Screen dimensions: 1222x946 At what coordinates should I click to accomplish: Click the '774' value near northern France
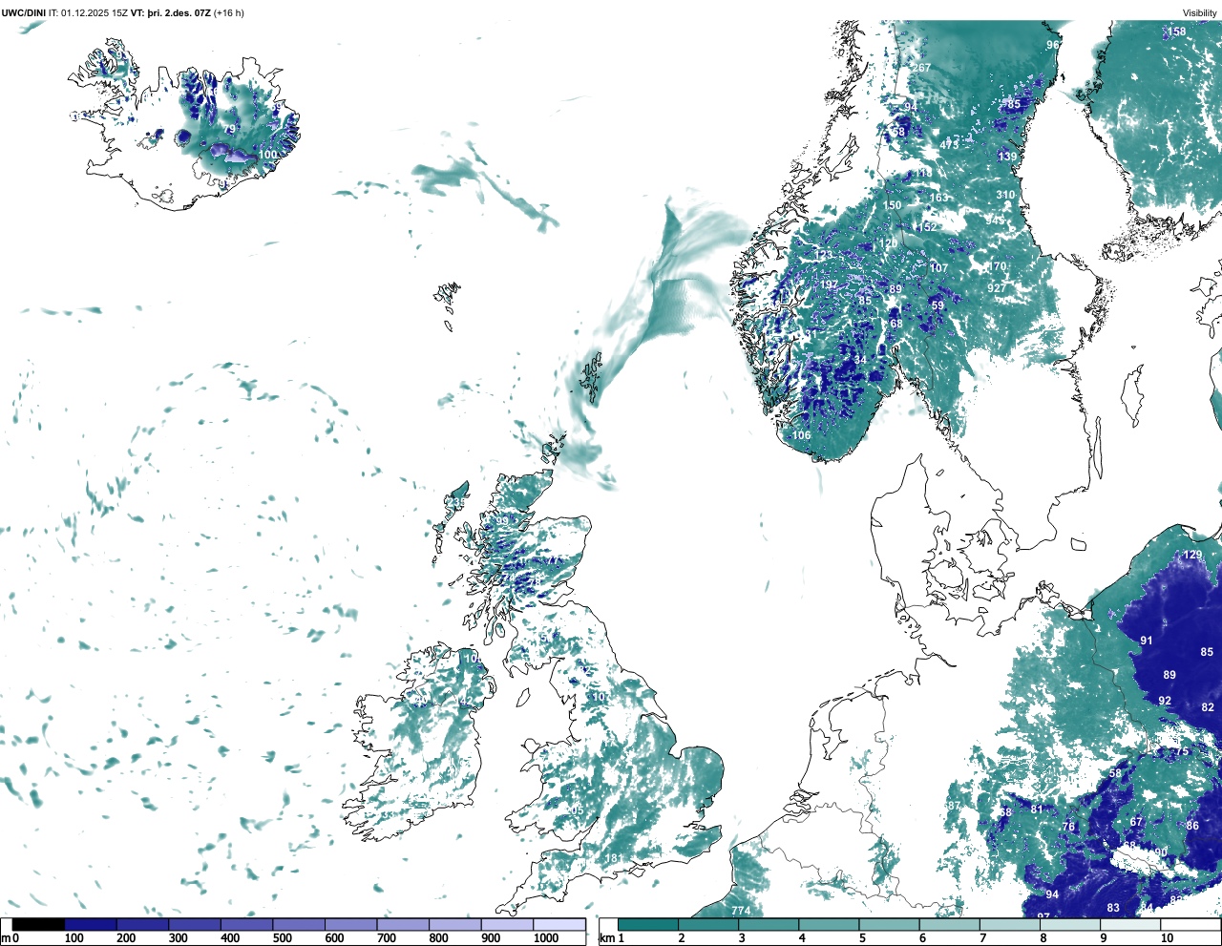point(741,912)
